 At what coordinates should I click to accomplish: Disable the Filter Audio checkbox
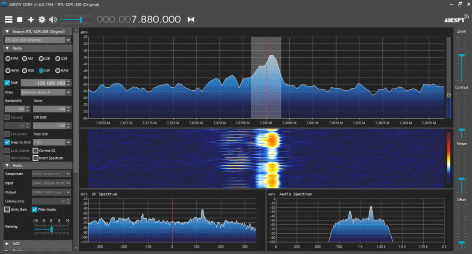[34, 210]
